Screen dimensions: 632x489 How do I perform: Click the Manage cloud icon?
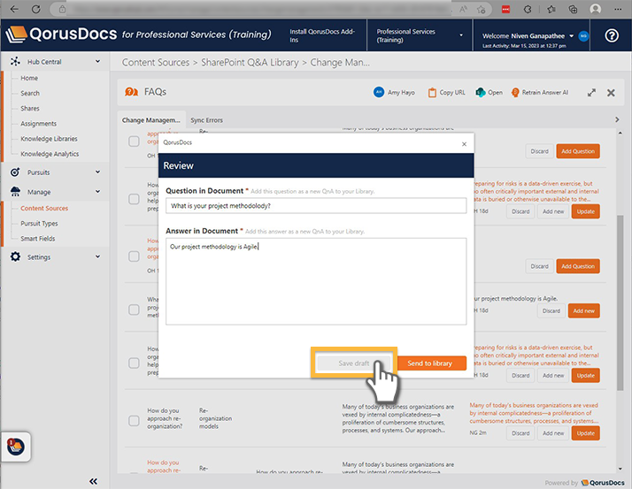pos(15,191)
